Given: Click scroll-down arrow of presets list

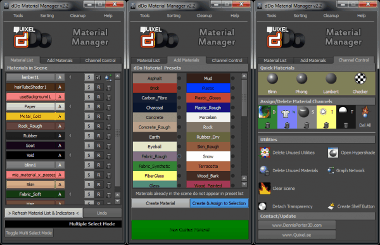Looking at the screenshot, I should 244,184.
